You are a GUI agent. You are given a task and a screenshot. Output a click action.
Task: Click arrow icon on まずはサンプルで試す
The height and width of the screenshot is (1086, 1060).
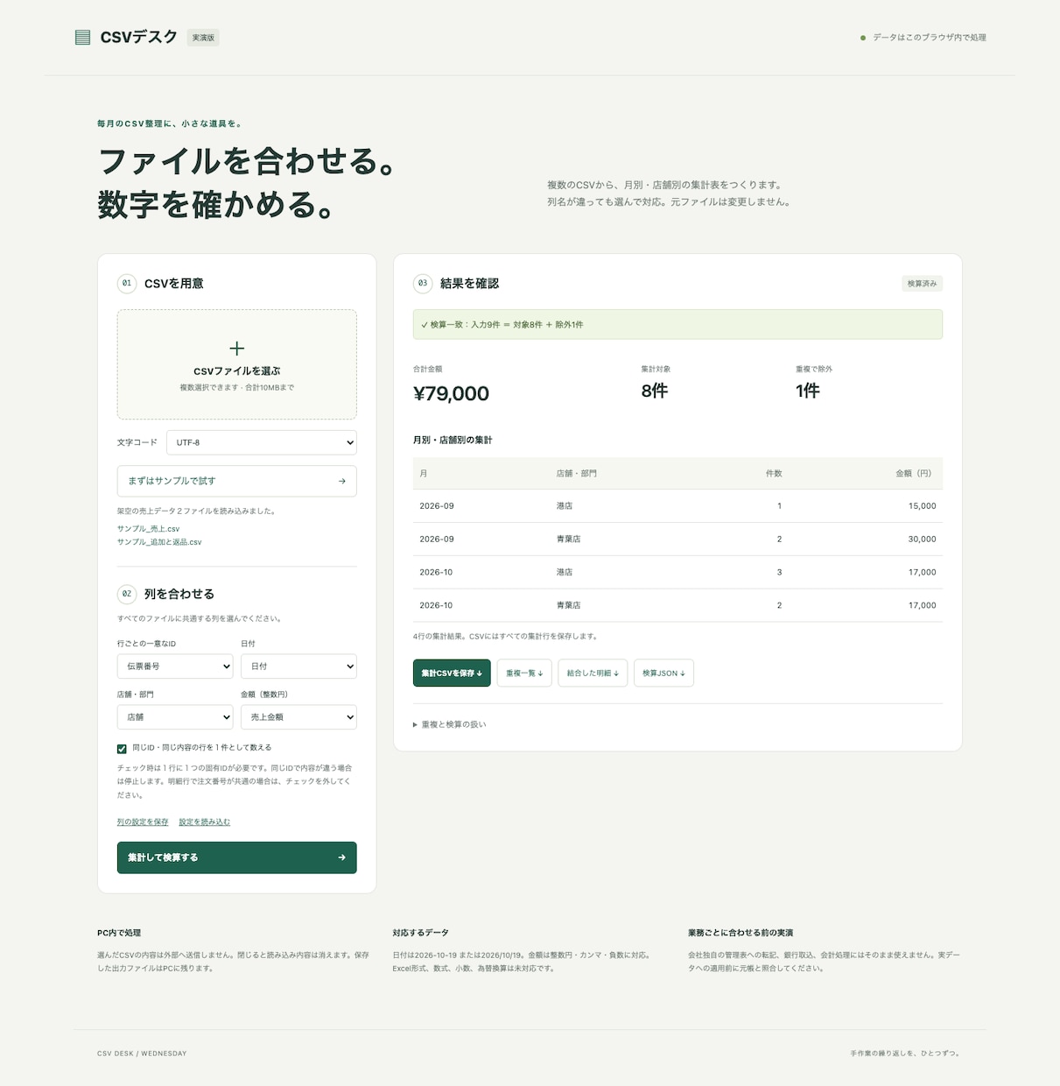point(341,481)
